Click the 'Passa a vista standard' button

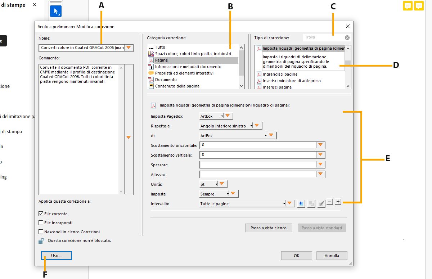click(322, 228)
